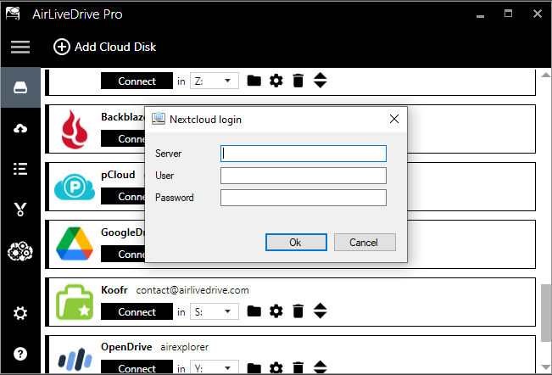Image resolution: width=552 pixels, height=375 pixels.
Task: Click Ok in Nextcloud login
Action: tap(296, 243)
